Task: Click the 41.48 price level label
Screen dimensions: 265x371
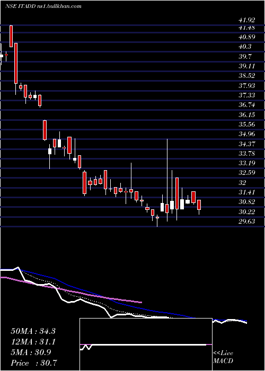Action: coord(246,28)
